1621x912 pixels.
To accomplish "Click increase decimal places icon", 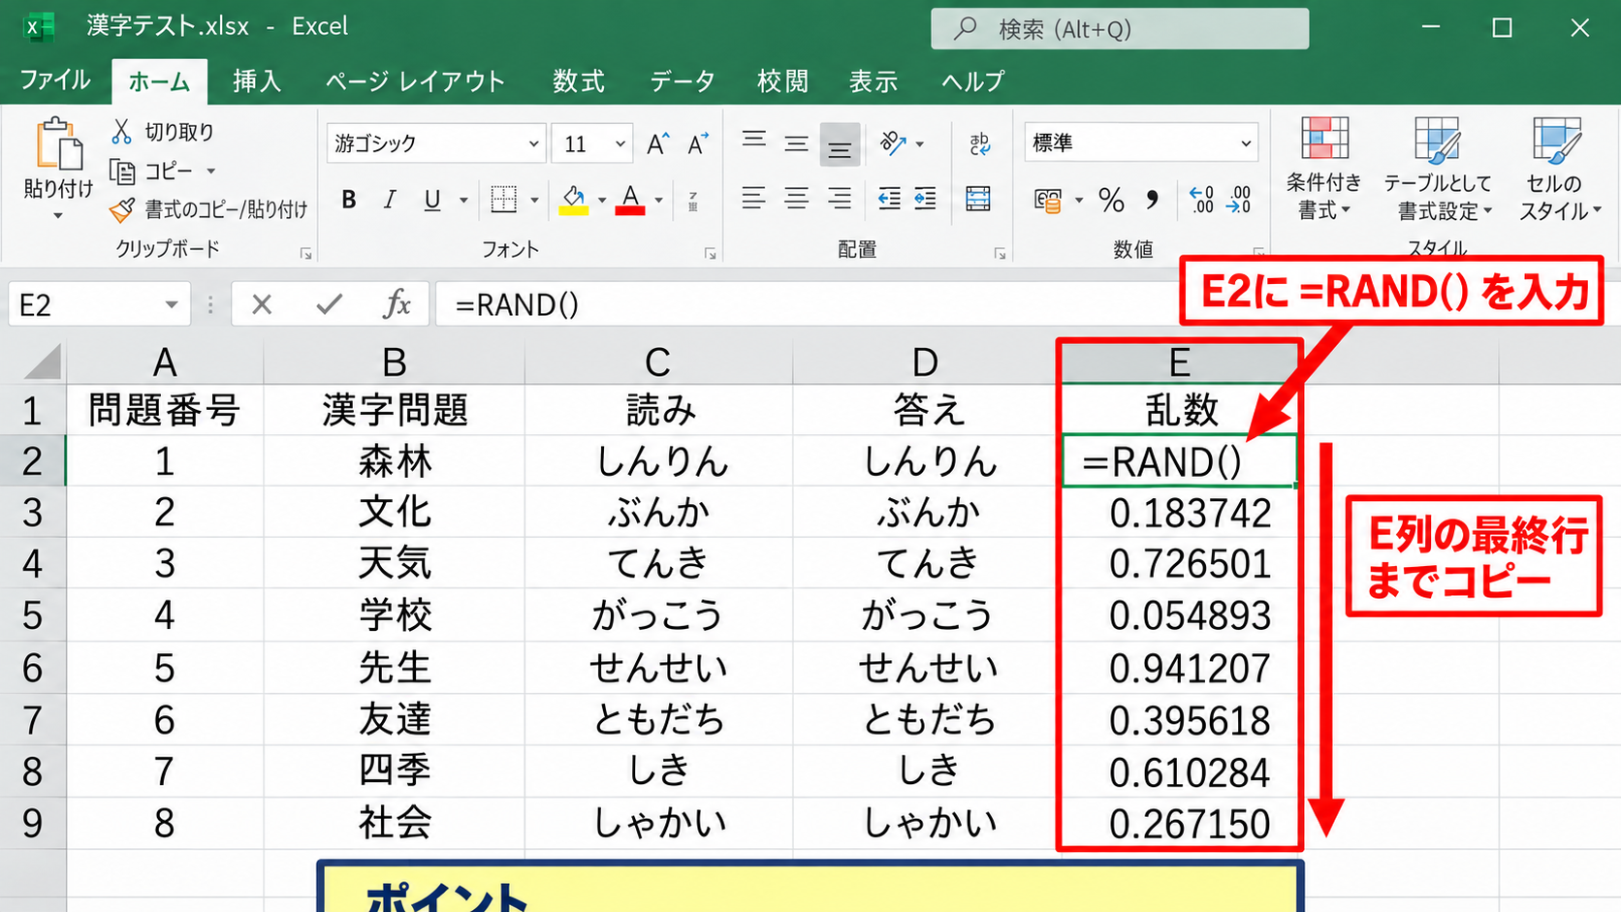I will tap(1202, 200).
